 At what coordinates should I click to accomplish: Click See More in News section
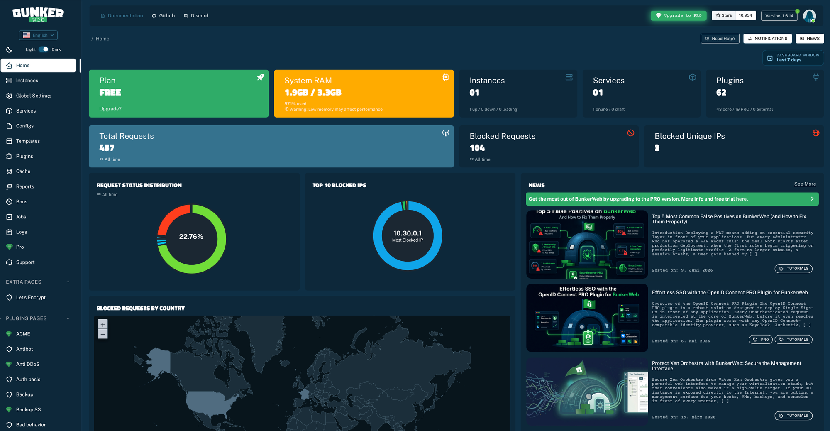click(x=805, y=184)
